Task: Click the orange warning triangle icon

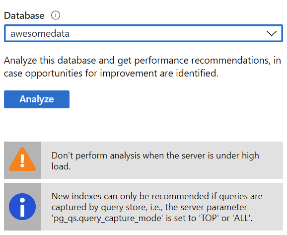Action: pos(22,159)
